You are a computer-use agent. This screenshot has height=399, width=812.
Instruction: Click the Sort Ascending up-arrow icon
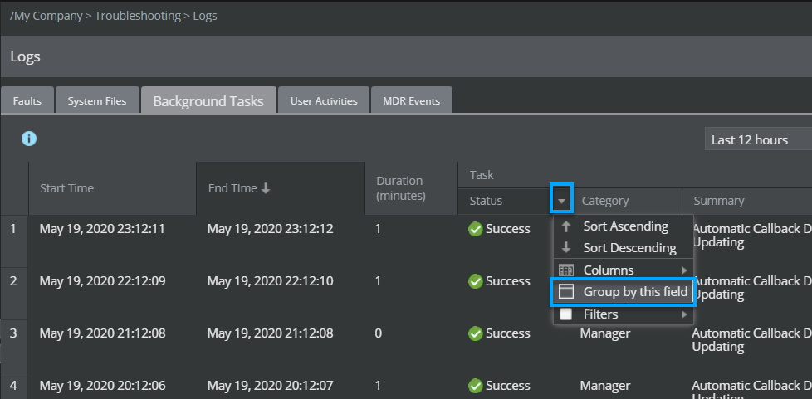[566, 226]
